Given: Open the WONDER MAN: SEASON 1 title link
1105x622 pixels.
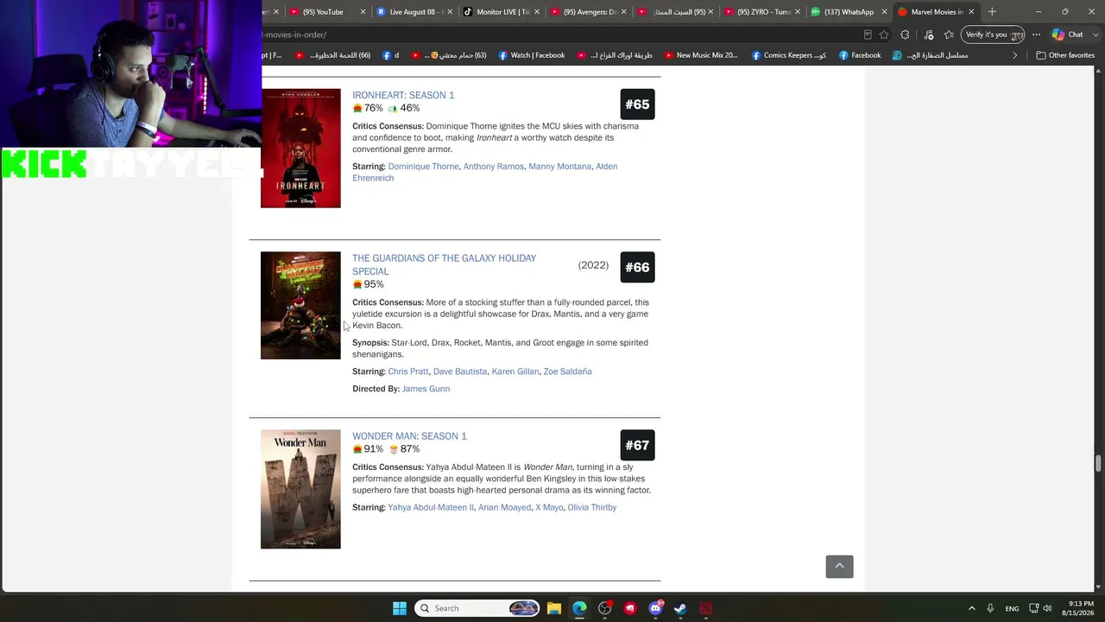Looking at the screenshot, I should (x=409, y=436).
